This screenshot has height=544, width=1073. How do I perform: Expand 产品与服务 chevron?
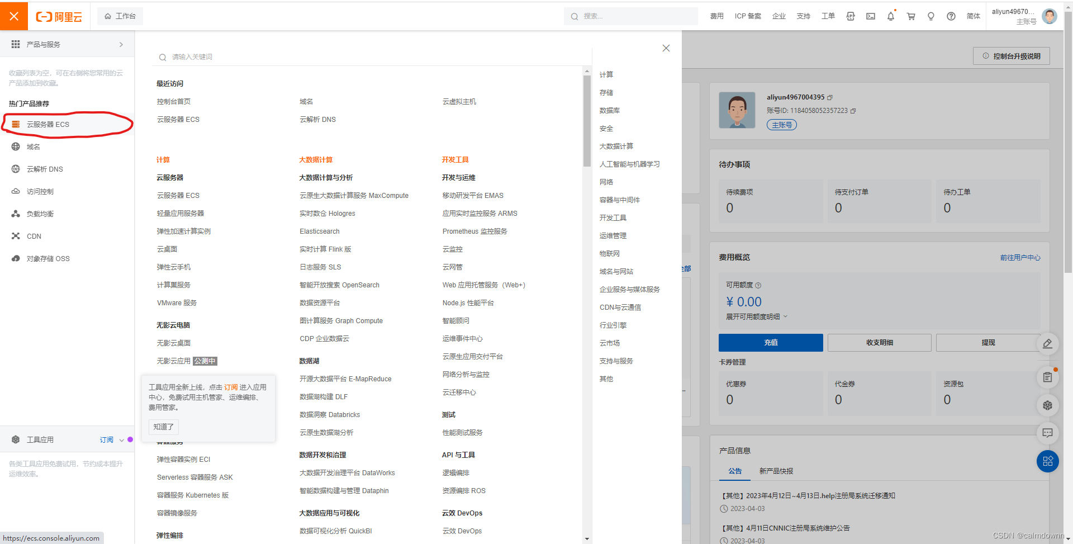click(121, 44)
